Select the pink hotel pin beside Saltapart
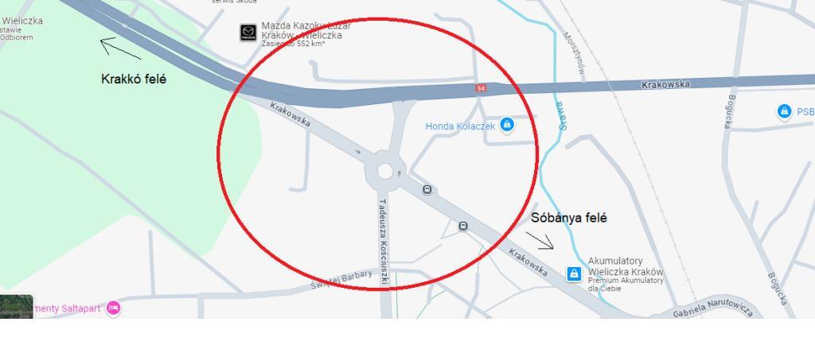The height and width of the screenshot is (345, 815). 114,308
